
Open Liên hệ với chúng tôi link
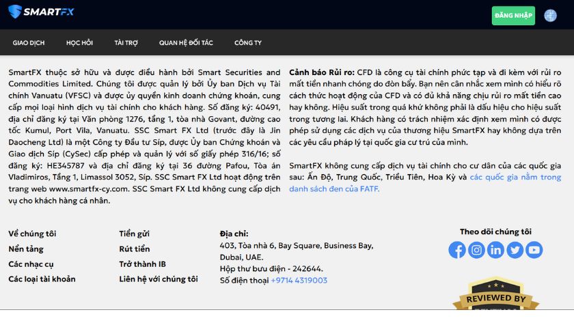[x=158, y=279]
